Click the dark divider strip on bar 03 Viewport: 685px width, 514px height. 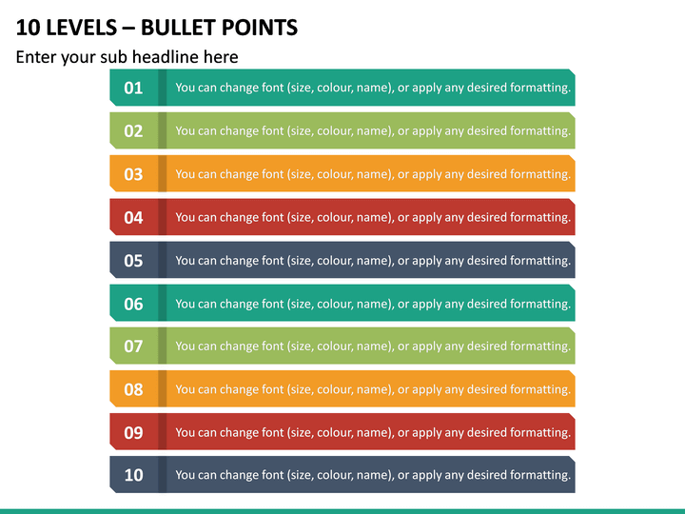tap(162, 173)
